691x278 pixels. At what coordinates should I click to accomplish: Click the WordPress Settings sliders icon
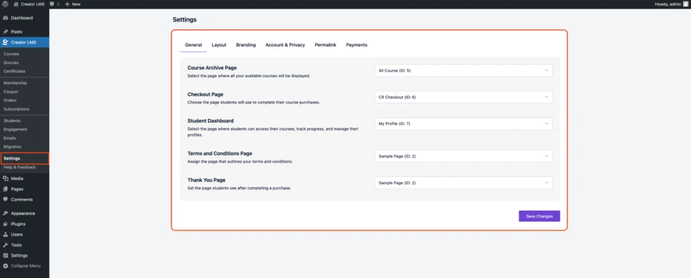point(5,256)
